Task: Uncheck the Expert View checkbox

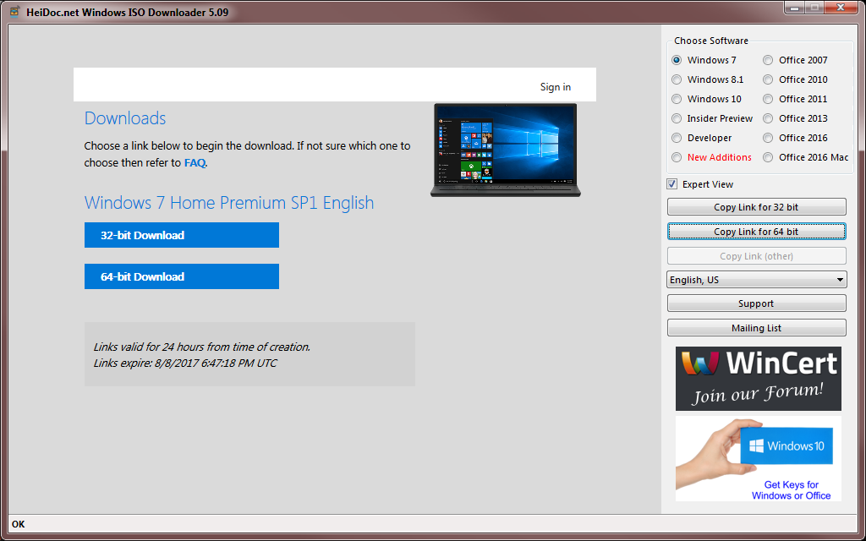Action: 672,184
